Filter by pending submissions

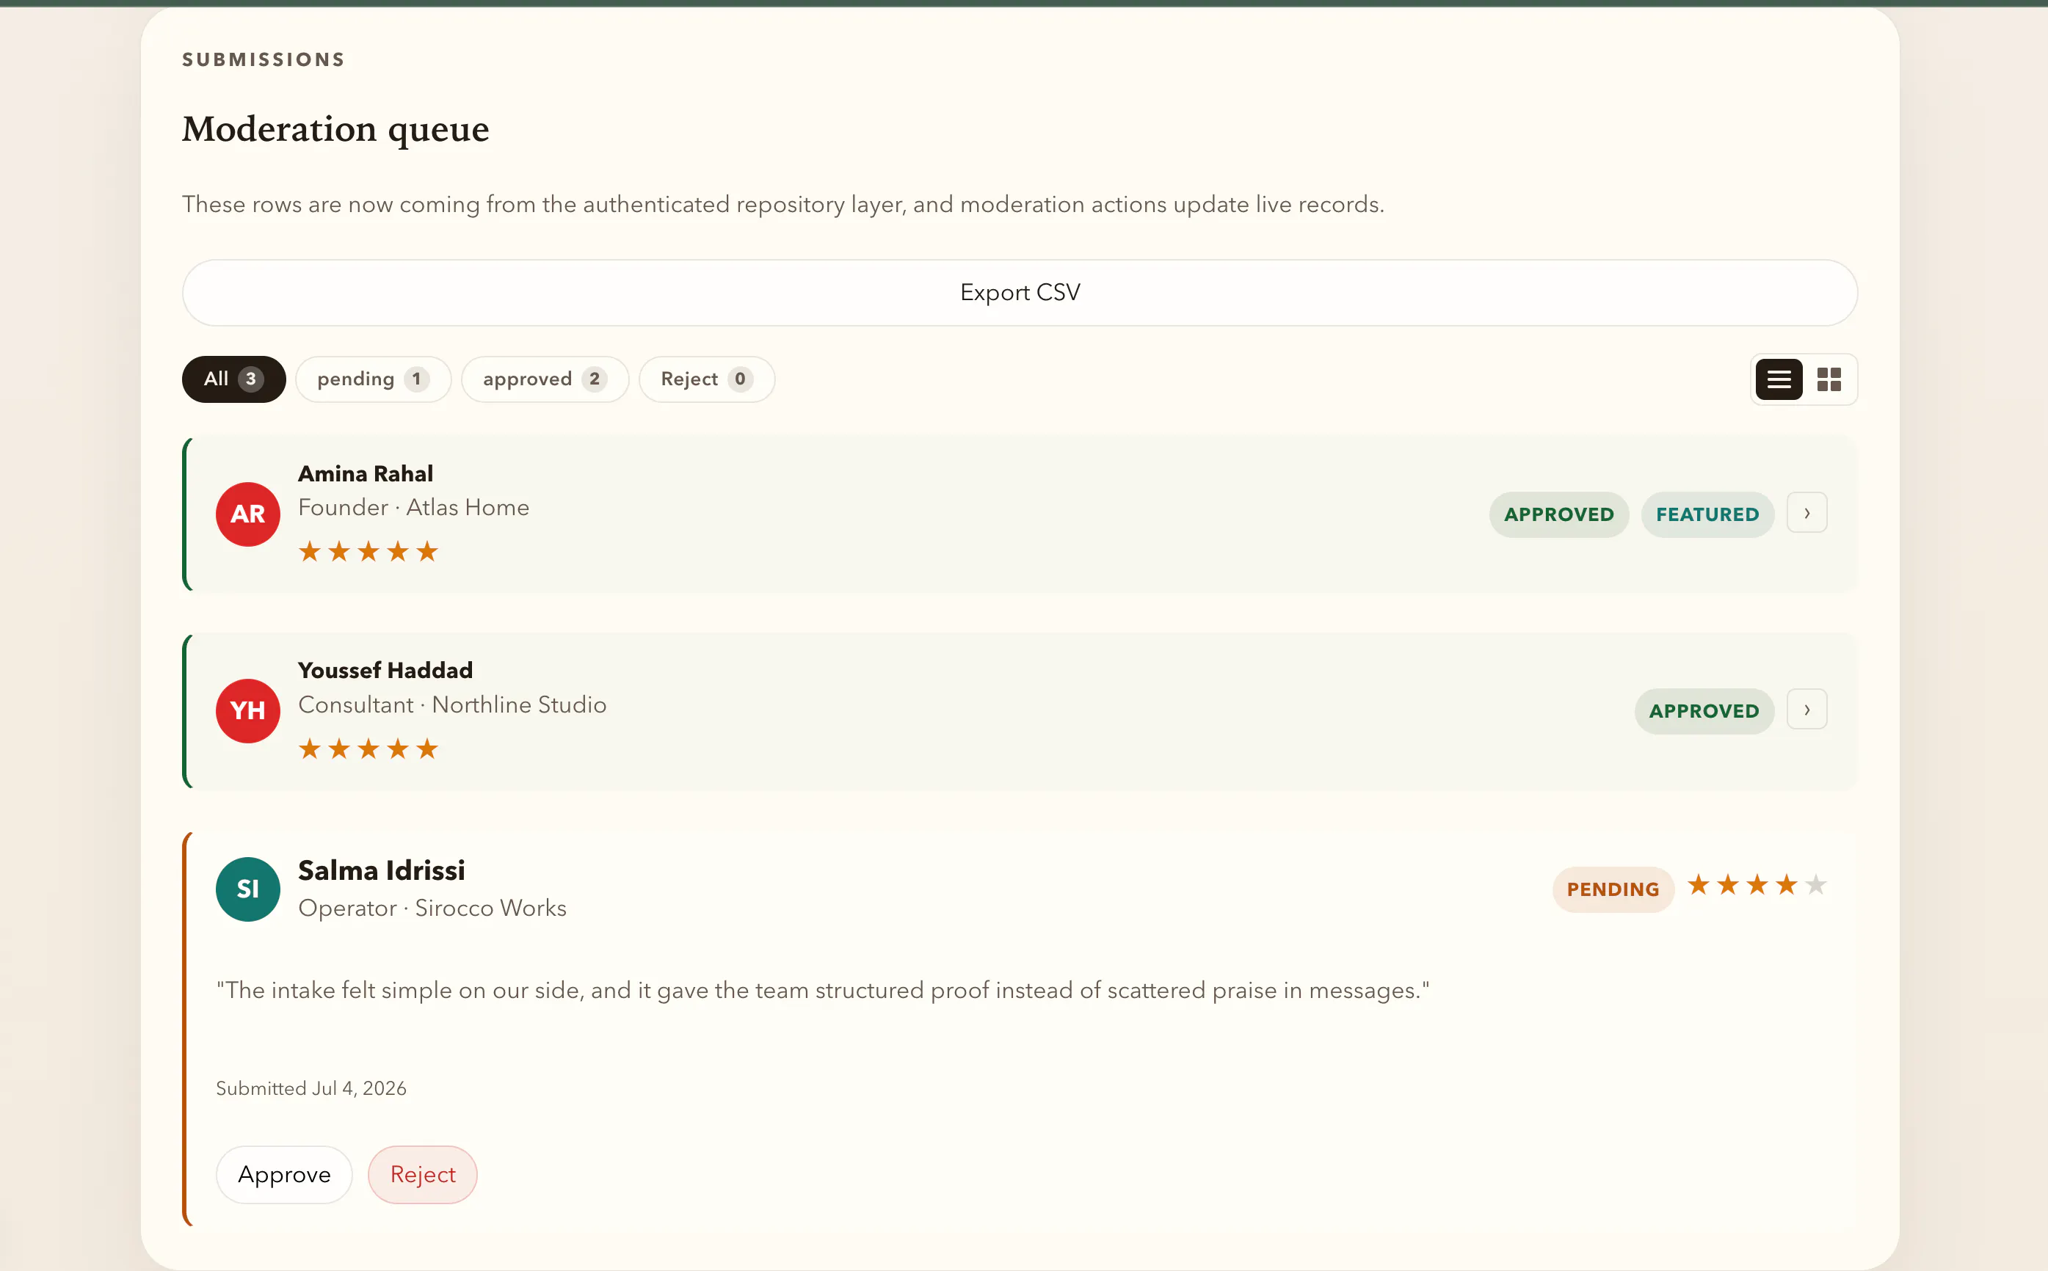click(x=374, y=379)
